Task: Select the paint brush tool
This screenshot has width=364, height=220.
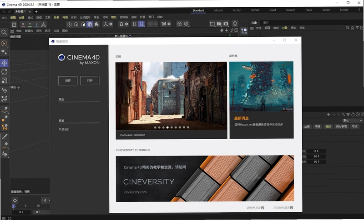Action: [x=5, y=137]
